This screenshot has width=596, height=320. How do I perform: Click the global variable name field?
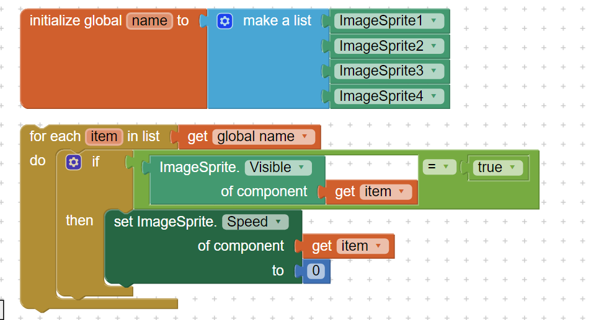tap(149, 21)
